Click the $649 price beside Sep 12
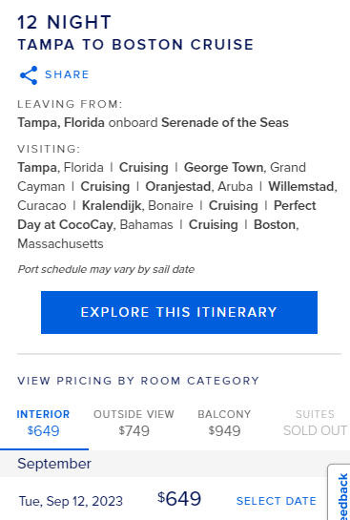Image resolution: width=350 pixels, height=520 pixels. click(179, 498)
